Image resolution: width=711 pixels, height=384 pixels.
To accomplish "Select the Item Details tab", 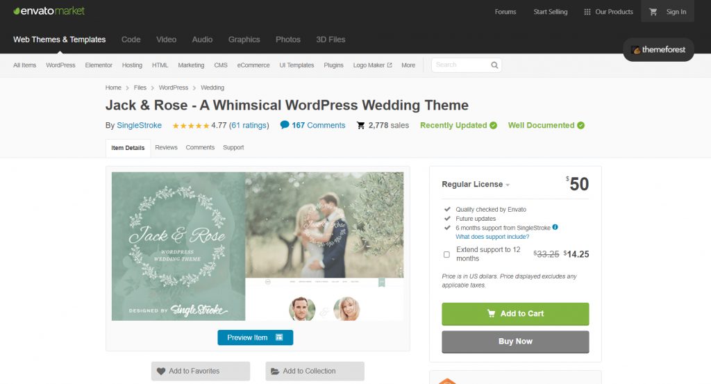I will pos(128,148).
